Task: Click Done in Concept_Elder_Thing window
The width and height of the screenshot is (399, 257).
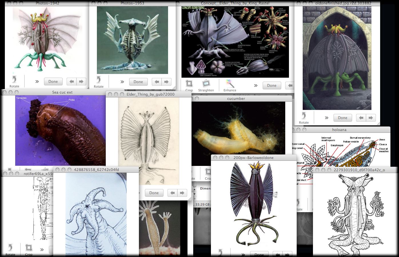Action: pos(272,85)
